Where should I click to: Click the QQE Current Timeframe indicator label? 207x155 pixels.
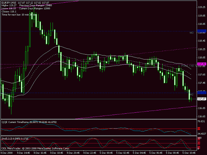pyautogui.click(x=29, y=122)
